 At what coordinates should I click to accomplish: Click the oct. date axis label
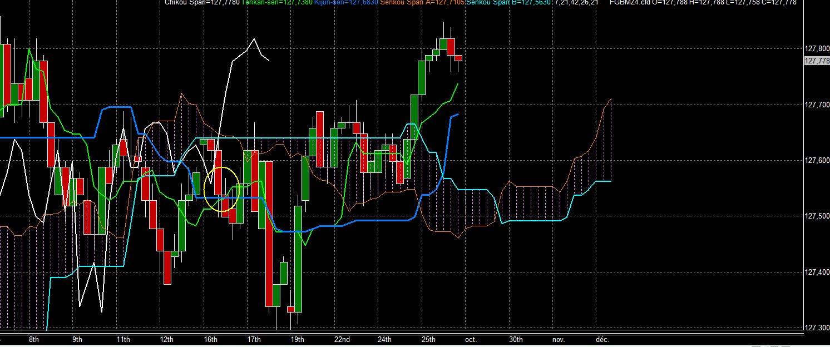[471, 339]
